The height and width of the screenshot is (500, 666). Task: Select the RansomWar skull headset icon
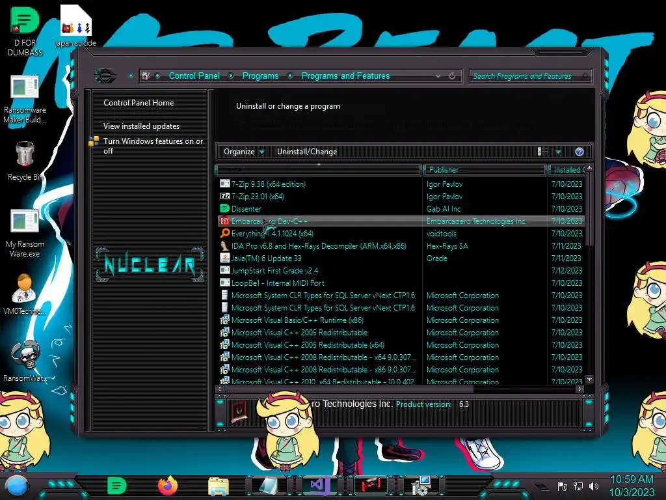click(x=25, y=361)
